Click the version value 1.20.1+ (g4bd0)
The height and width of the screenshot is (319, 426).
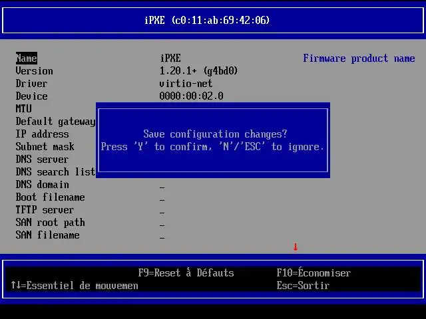click(198, 71)
